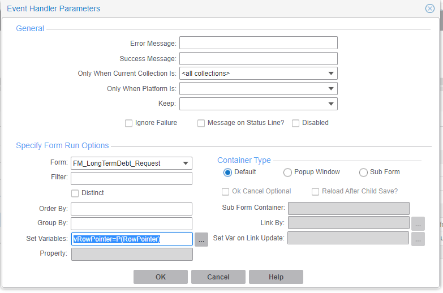443x293 pixels.
Task: Click the Order By input field
Action: (131, 209)
